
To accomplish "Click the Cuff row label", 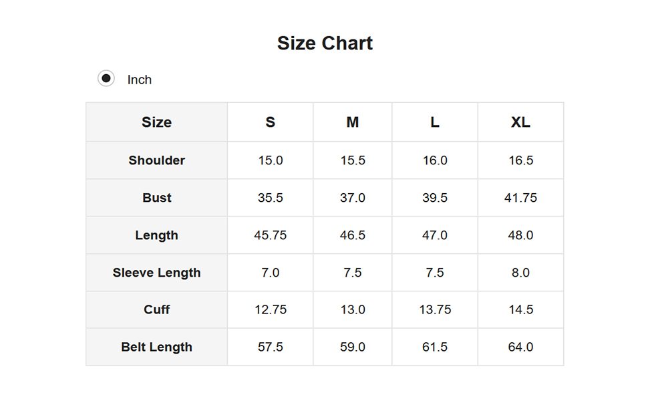I will [x=157, y=309].
